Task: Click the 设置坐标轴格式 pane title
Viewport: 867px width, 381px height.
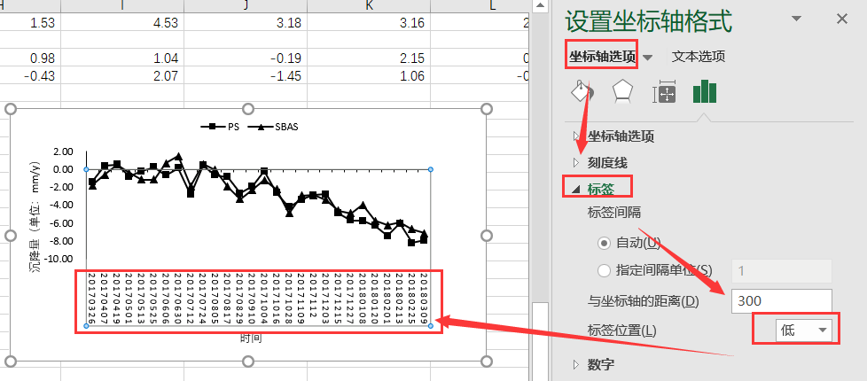Action: tap(649, 22)
